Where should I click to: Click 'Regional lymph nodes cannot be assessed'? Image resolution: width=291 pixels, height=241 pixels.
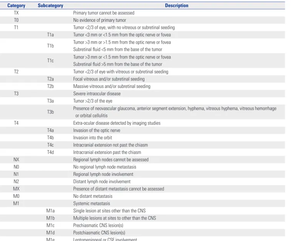pyautogui.click(x=111, y=160)
